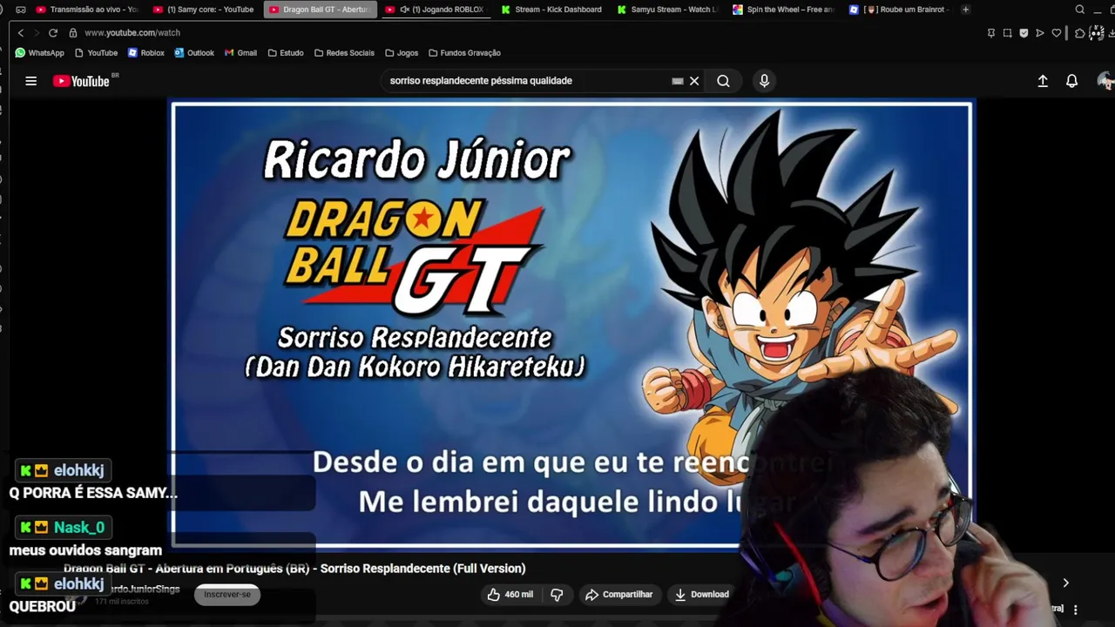Open the snapshot capture tool icon

(x=1008, y=33)
